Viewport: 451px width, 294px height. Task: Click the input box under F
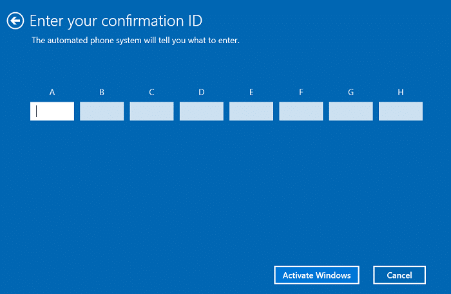(301, 111)
